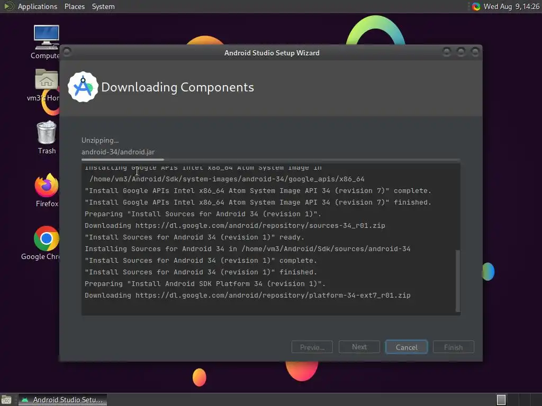Viewport: 542px width, 406px height.
Task: Click the download progress bar
Action: 270,160
